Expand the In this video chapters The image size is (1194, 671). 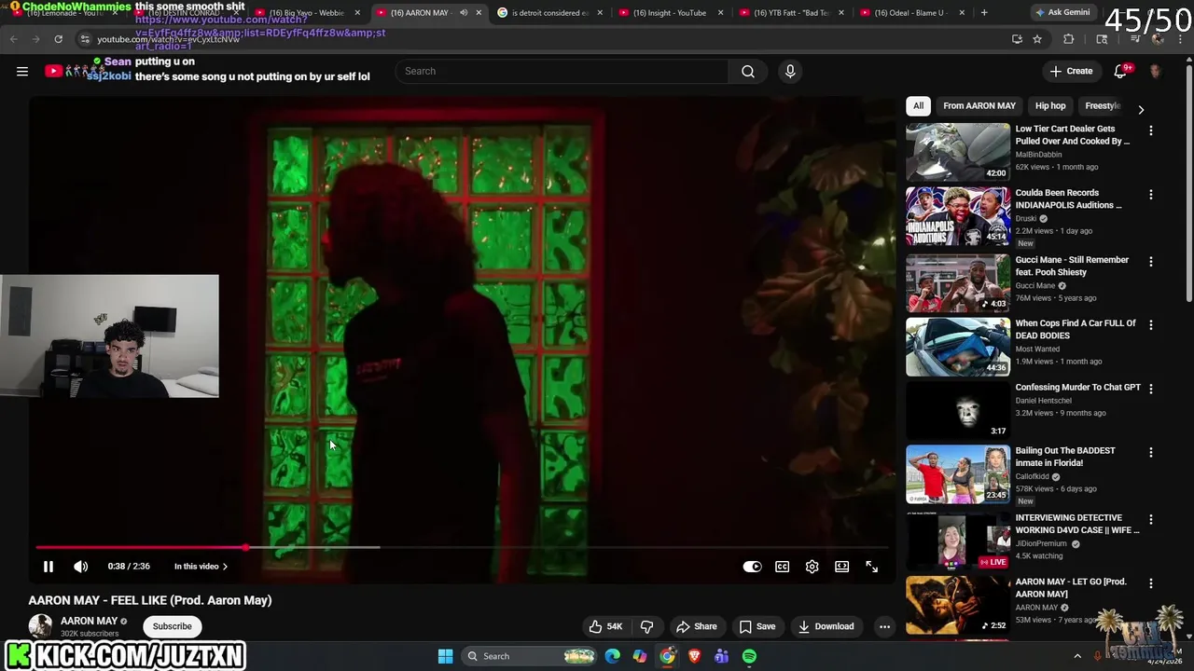[201, 567]
